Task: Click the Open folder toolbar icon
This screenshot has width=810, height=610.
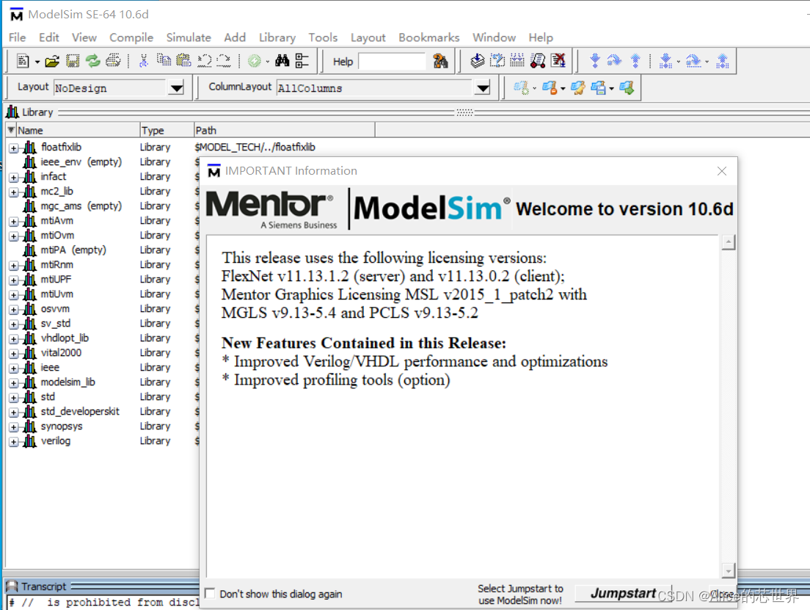Action: click(52, 61)
